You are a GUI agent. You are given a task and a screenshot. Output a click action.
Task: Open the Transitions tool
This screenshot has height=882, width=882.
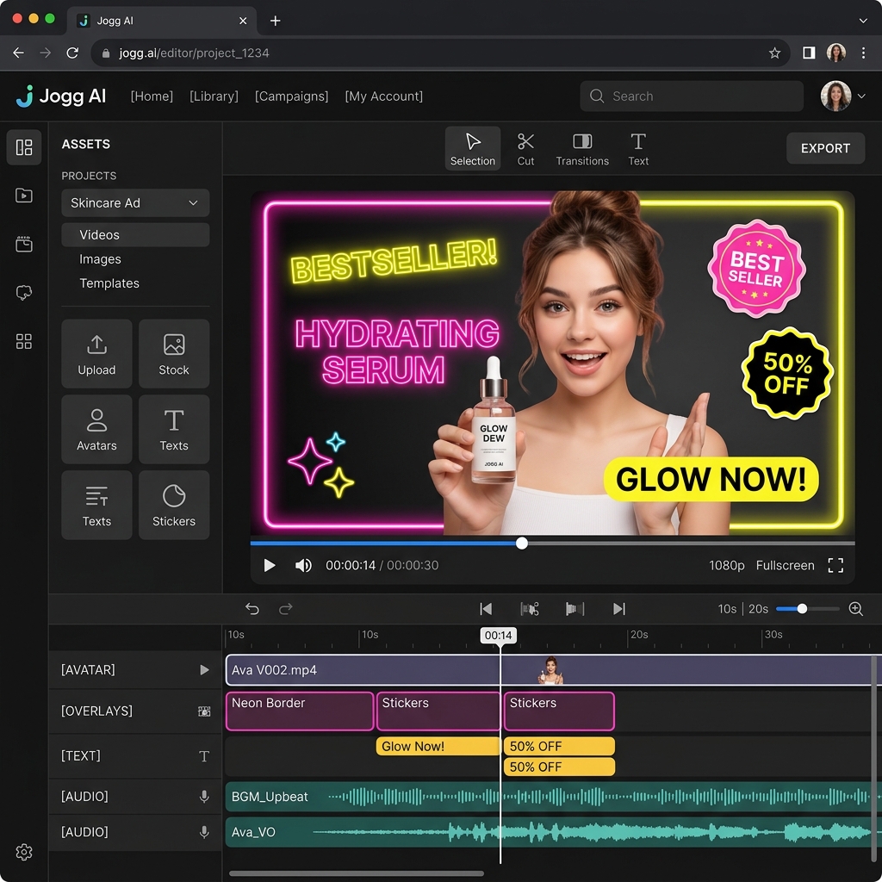coord(582,148)
